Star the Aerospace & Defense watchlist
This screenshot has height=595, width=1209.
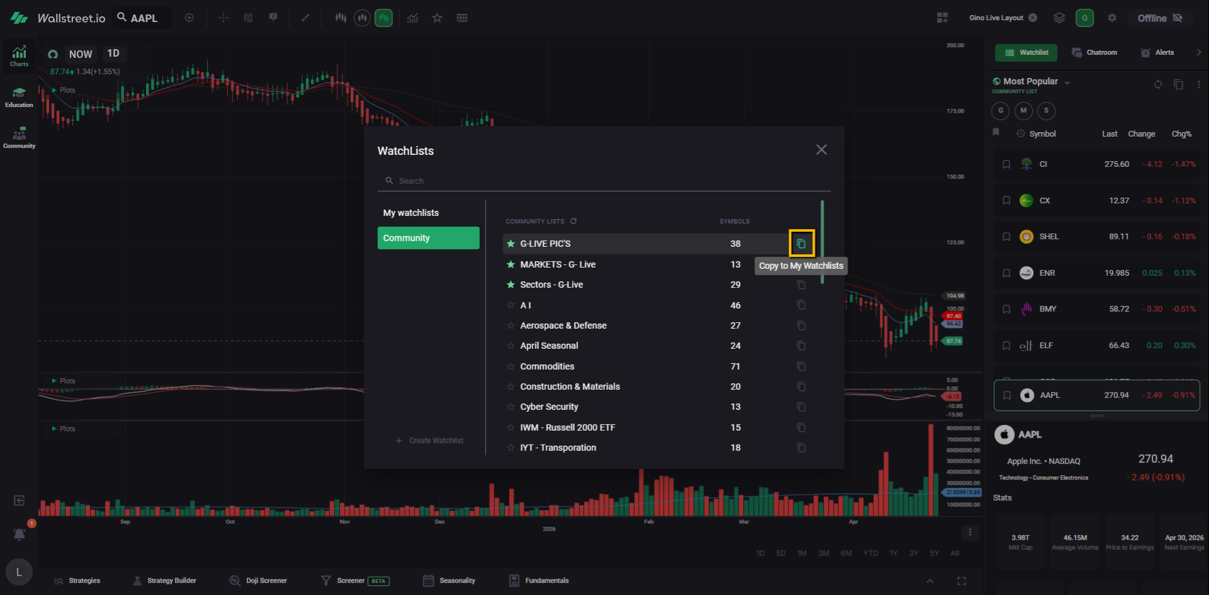(511, 326)
